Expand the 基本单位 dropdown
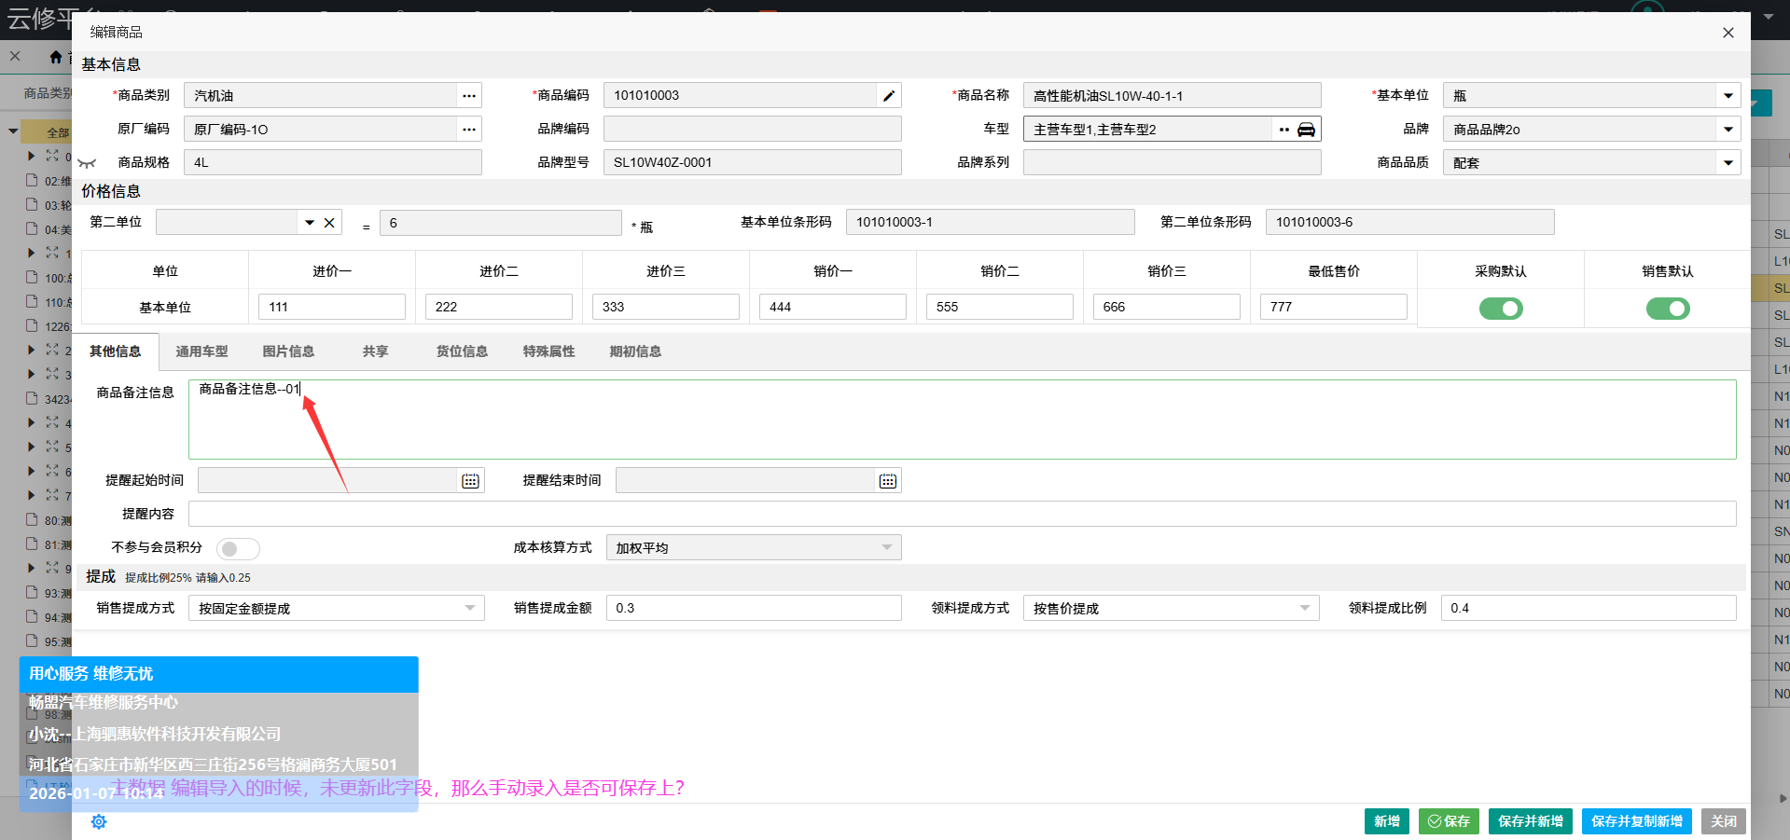The image size is (1790, 840). click(1728, 96)
